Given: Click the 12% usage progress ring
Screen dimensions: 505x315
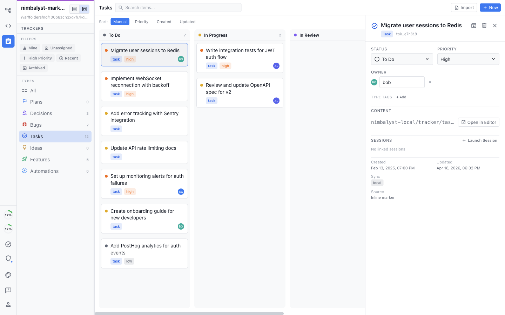Looking at the screenshot, I should point(8,229).
